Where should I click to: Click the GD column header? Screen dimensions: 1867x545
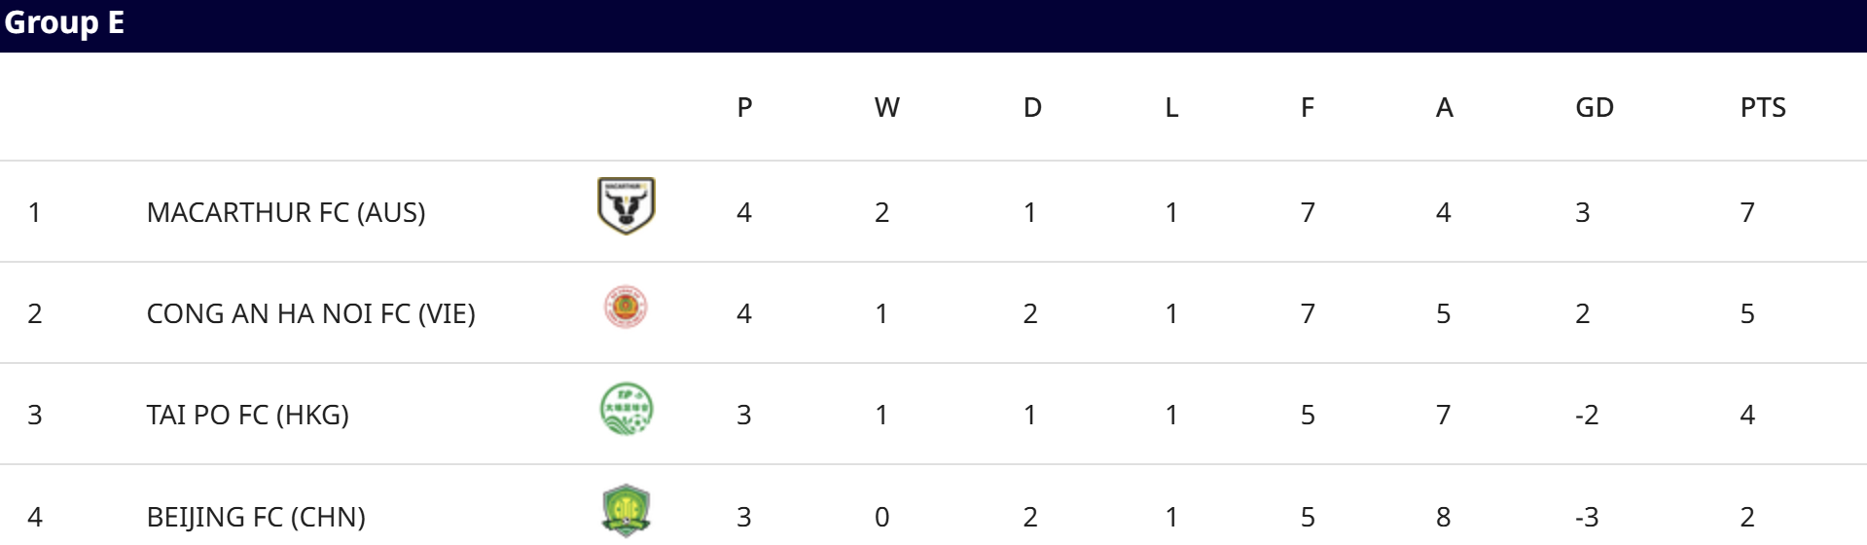click(1594, 107)
